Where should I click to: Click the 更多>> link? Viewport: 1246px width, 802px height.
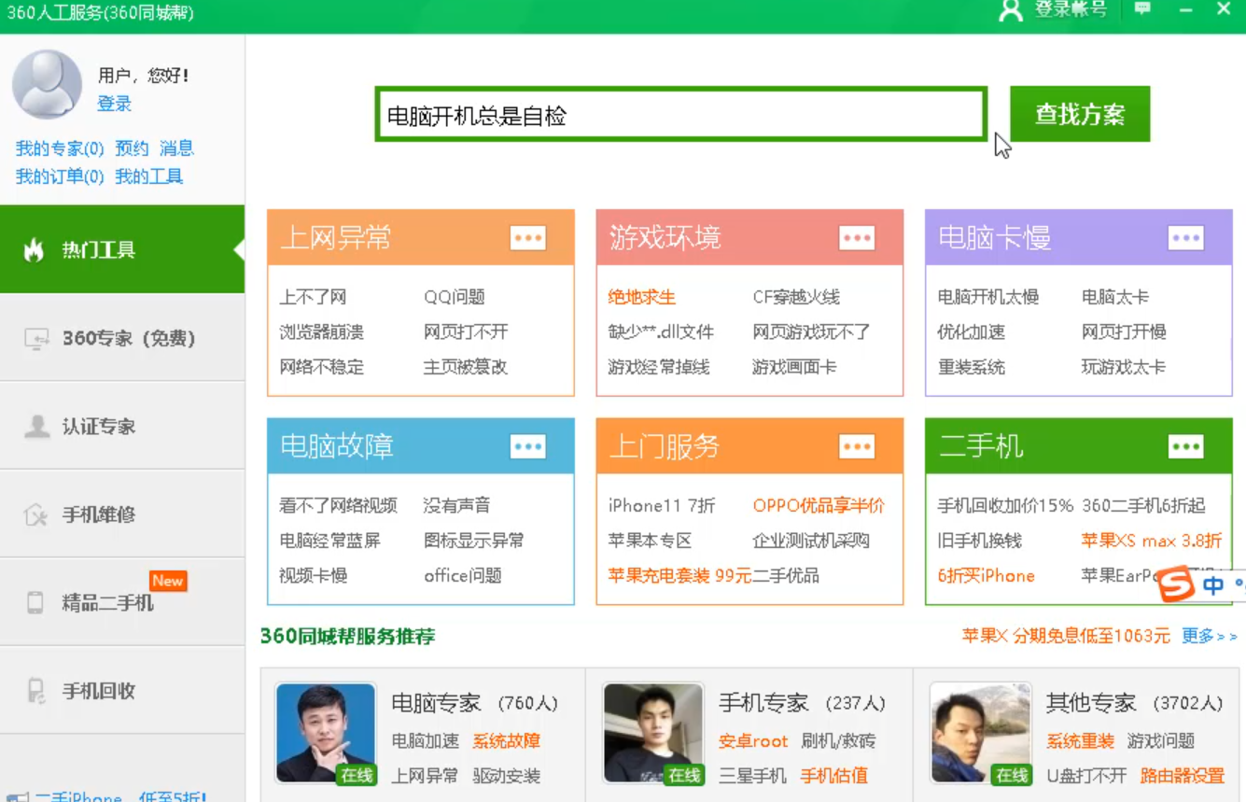(x=1209, y=637)
